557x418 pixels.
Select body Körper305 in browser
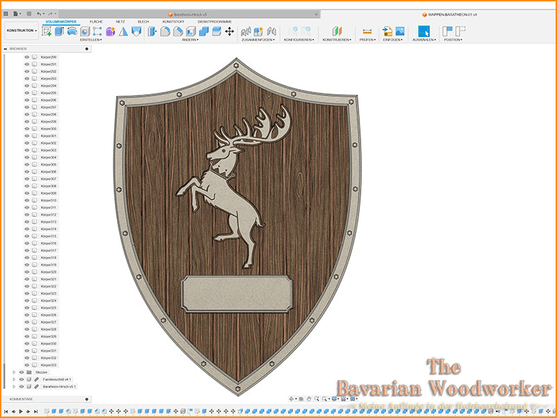[x=49, y=164]
